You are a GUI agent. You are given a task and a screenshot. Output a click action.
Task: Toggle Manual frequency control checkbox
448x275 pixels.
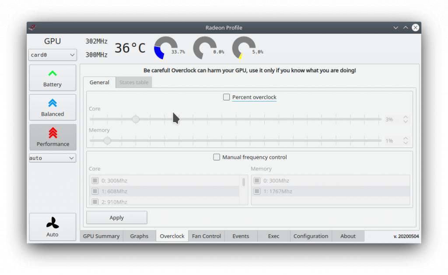coord(217,157)
